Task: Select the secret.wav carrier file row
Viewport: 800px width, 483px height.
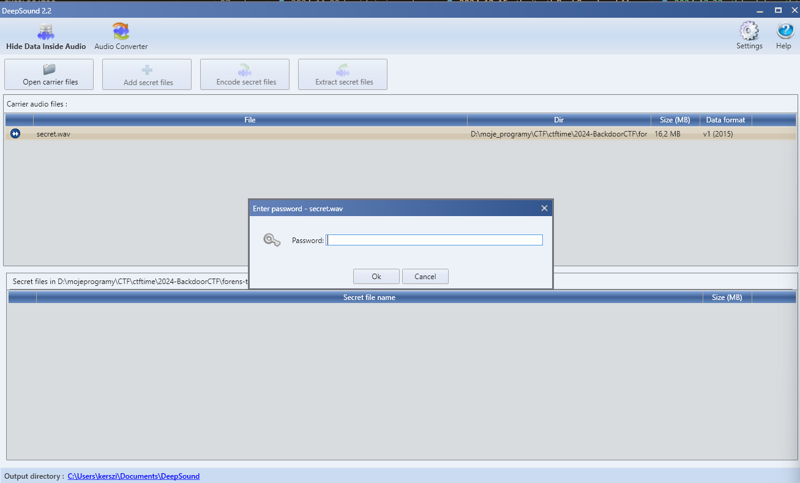Action: [x=245, y=133]
